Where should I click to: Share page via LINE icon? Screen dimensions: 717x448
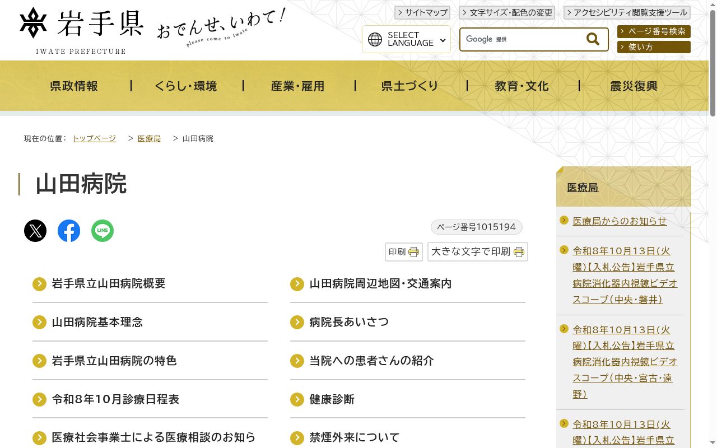(x=103, y=231)
